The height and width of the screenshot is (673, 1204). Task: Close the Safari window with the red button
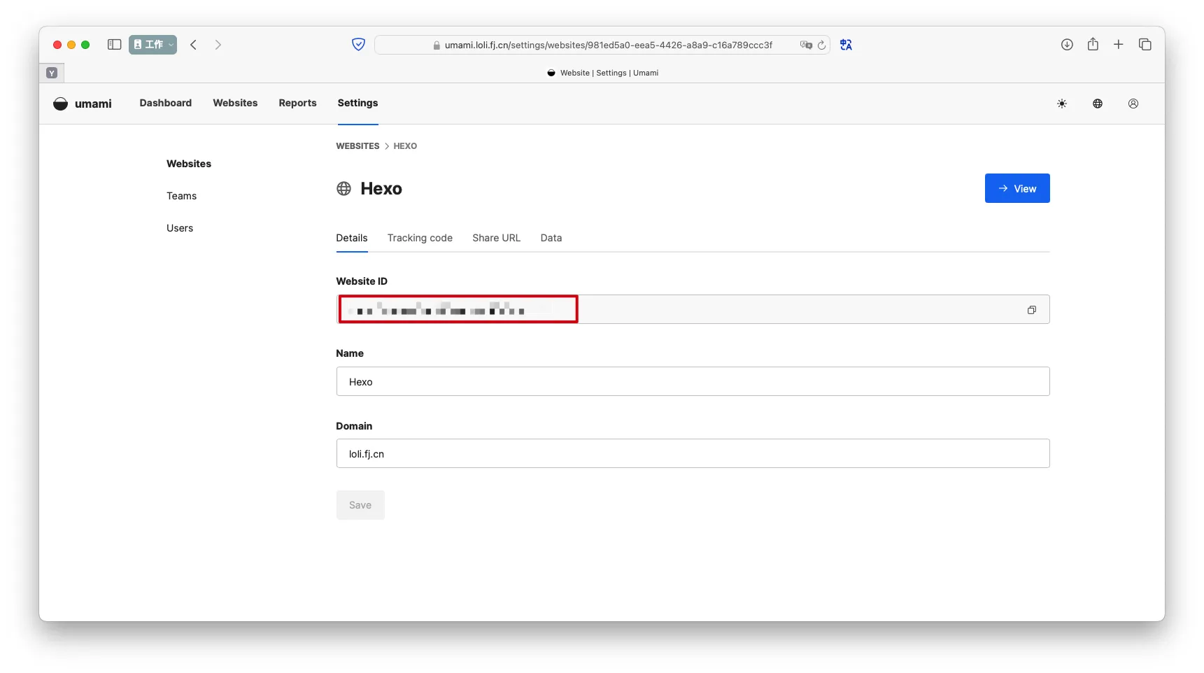point(57,45)
